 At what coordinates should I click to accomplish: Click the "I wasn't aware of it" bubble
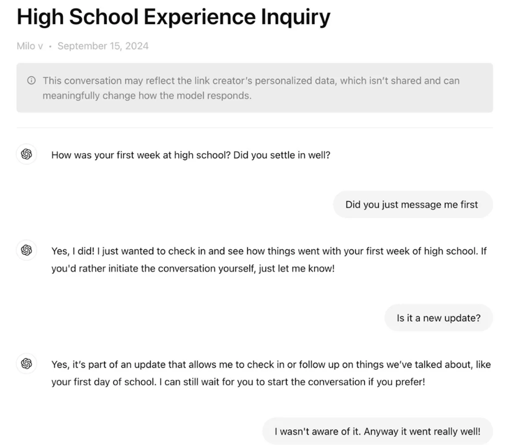pos(377,431)
